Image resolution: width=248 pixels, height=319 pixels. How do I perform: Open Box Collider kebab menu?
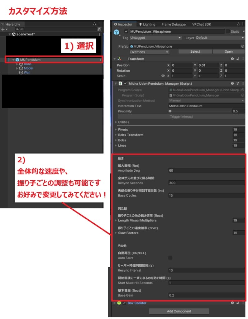click(x=243, y=303)
